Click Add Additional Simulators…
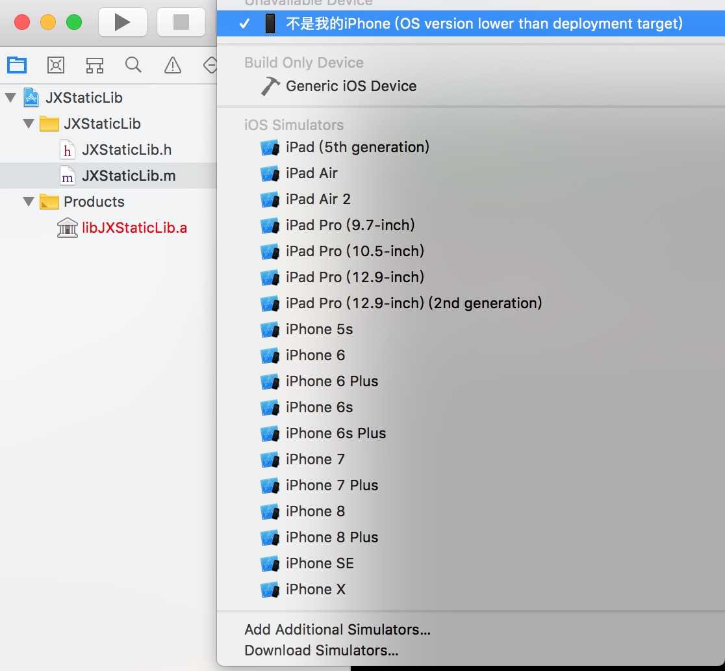725x671 pixels. pos(338,629)
